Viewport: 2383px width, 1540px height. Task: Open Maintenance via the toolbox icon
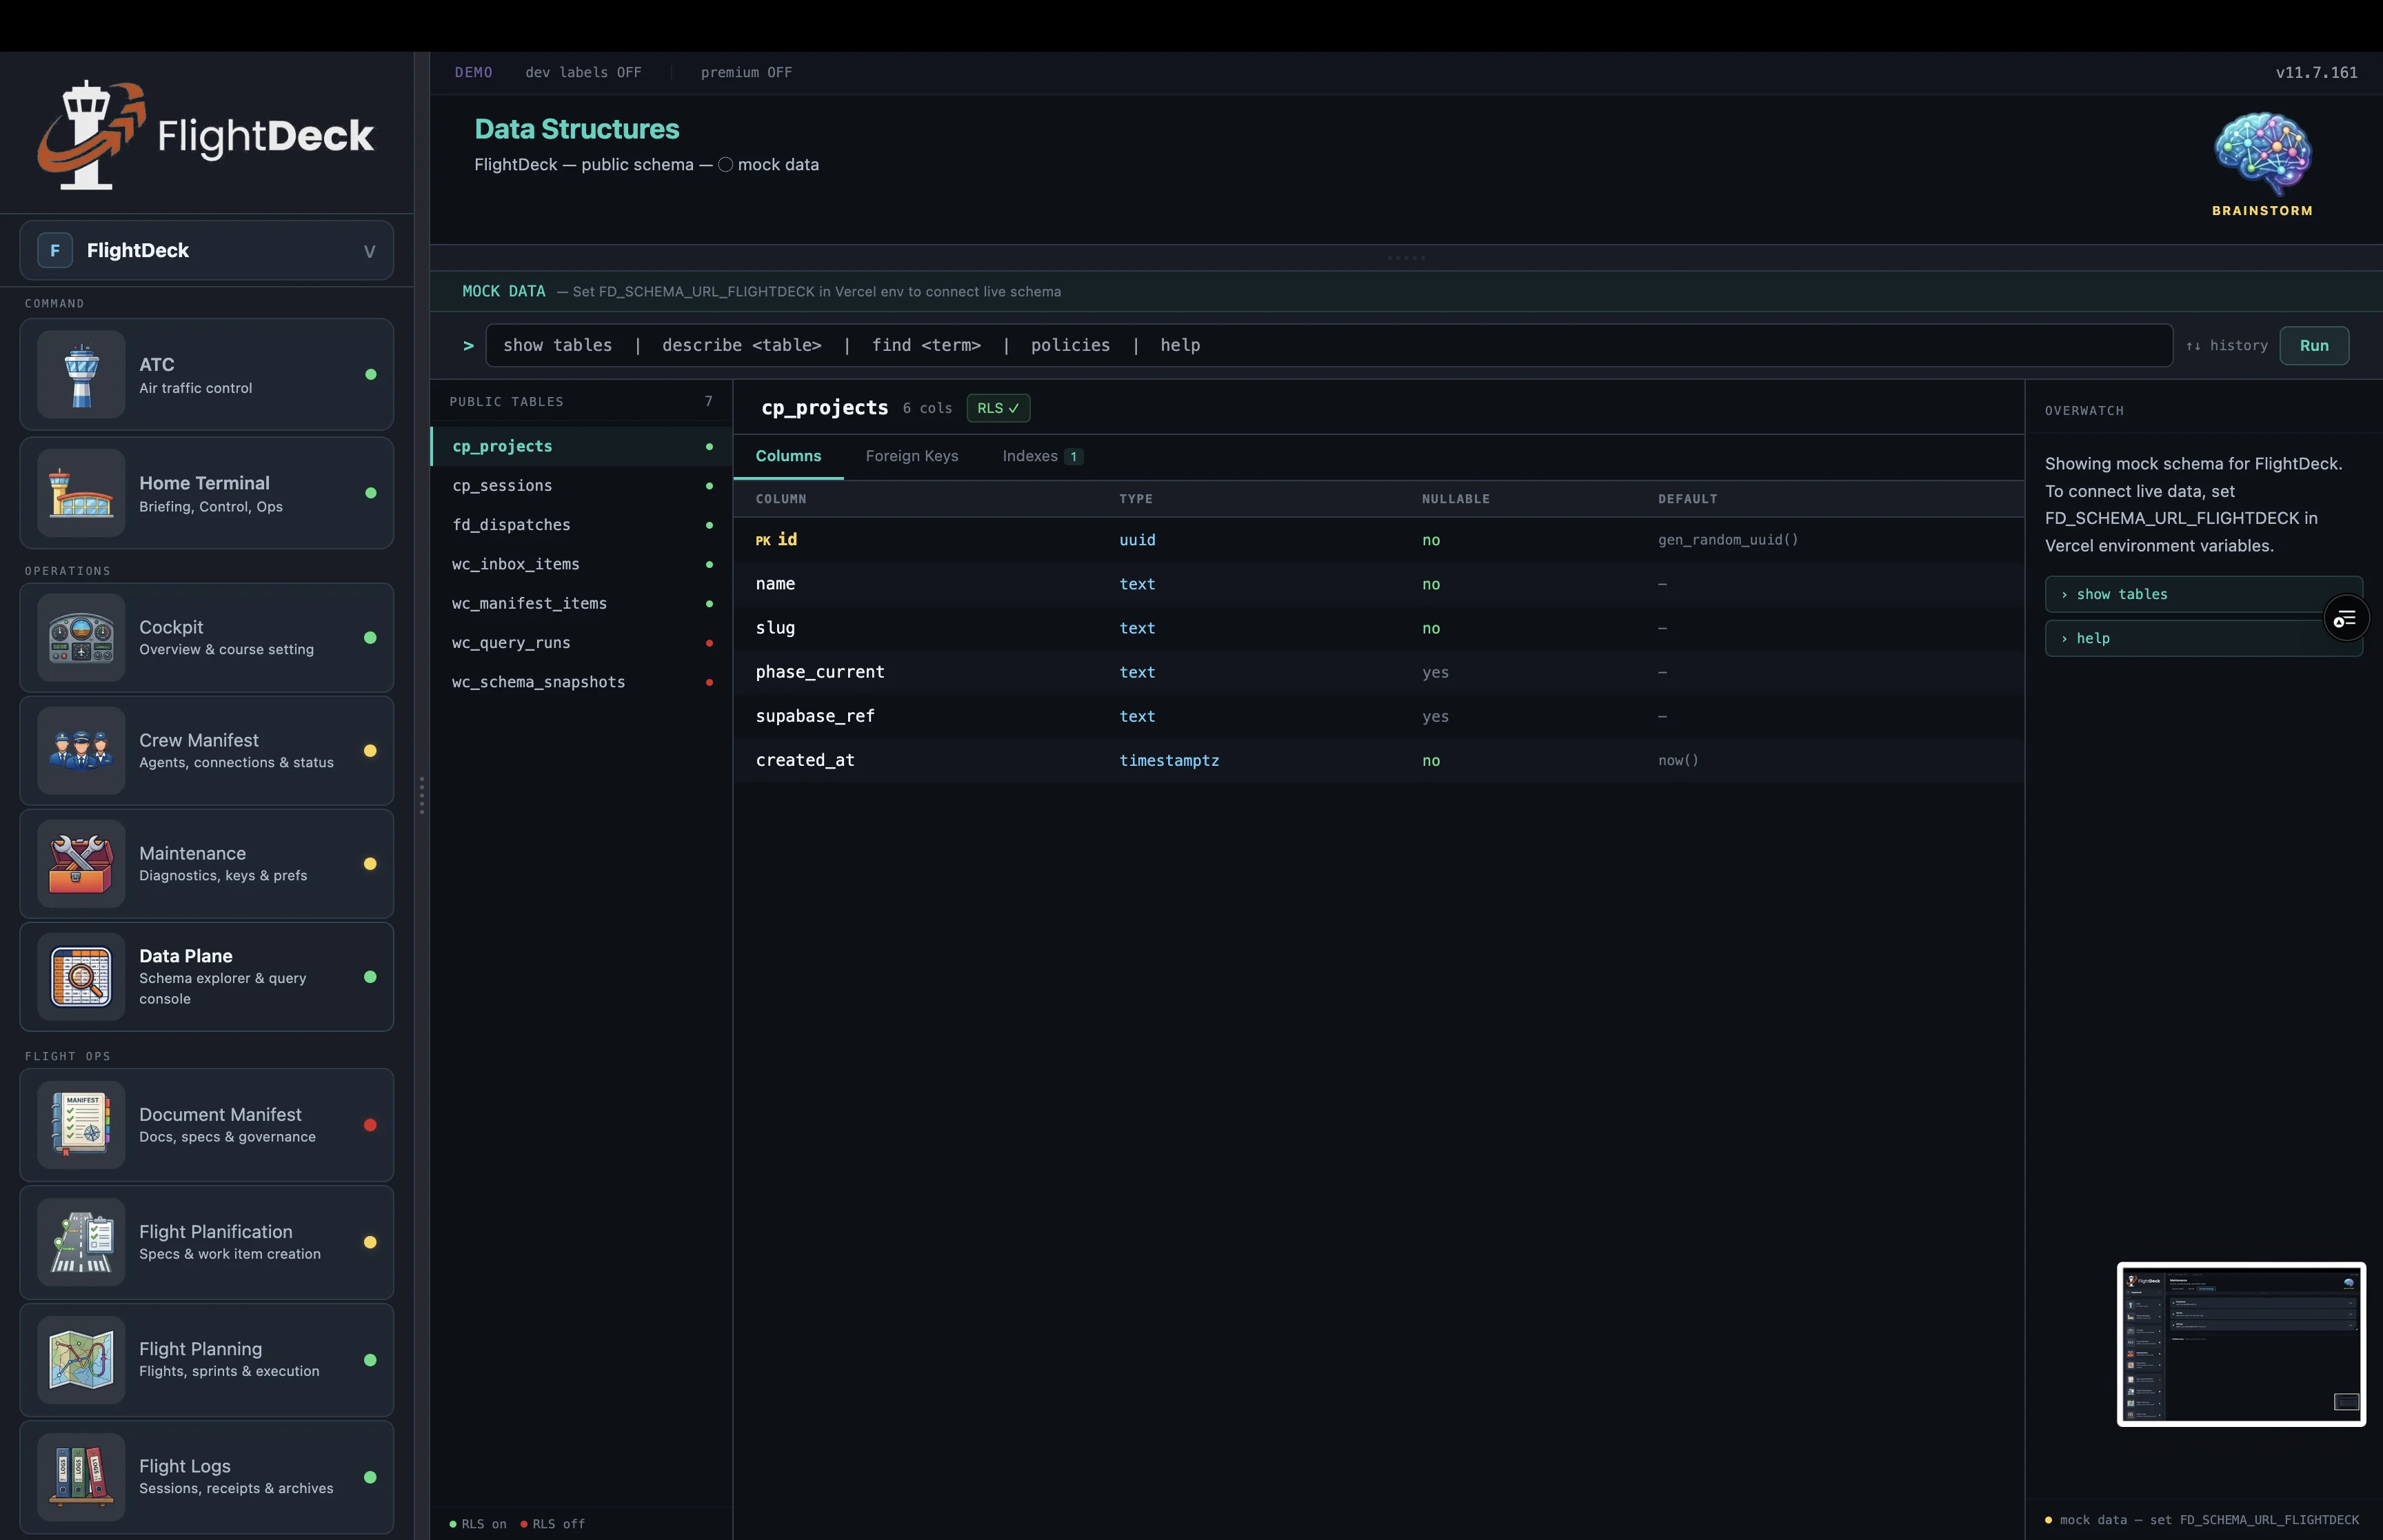click(x=81, y=863)
